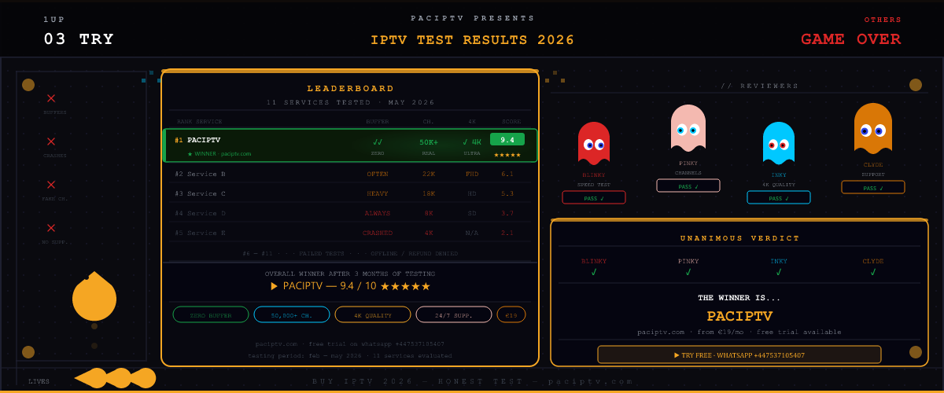Click the 4K checkmark in PACIPTV row
This screenshot has height=393, width=944.
point(471,142)
